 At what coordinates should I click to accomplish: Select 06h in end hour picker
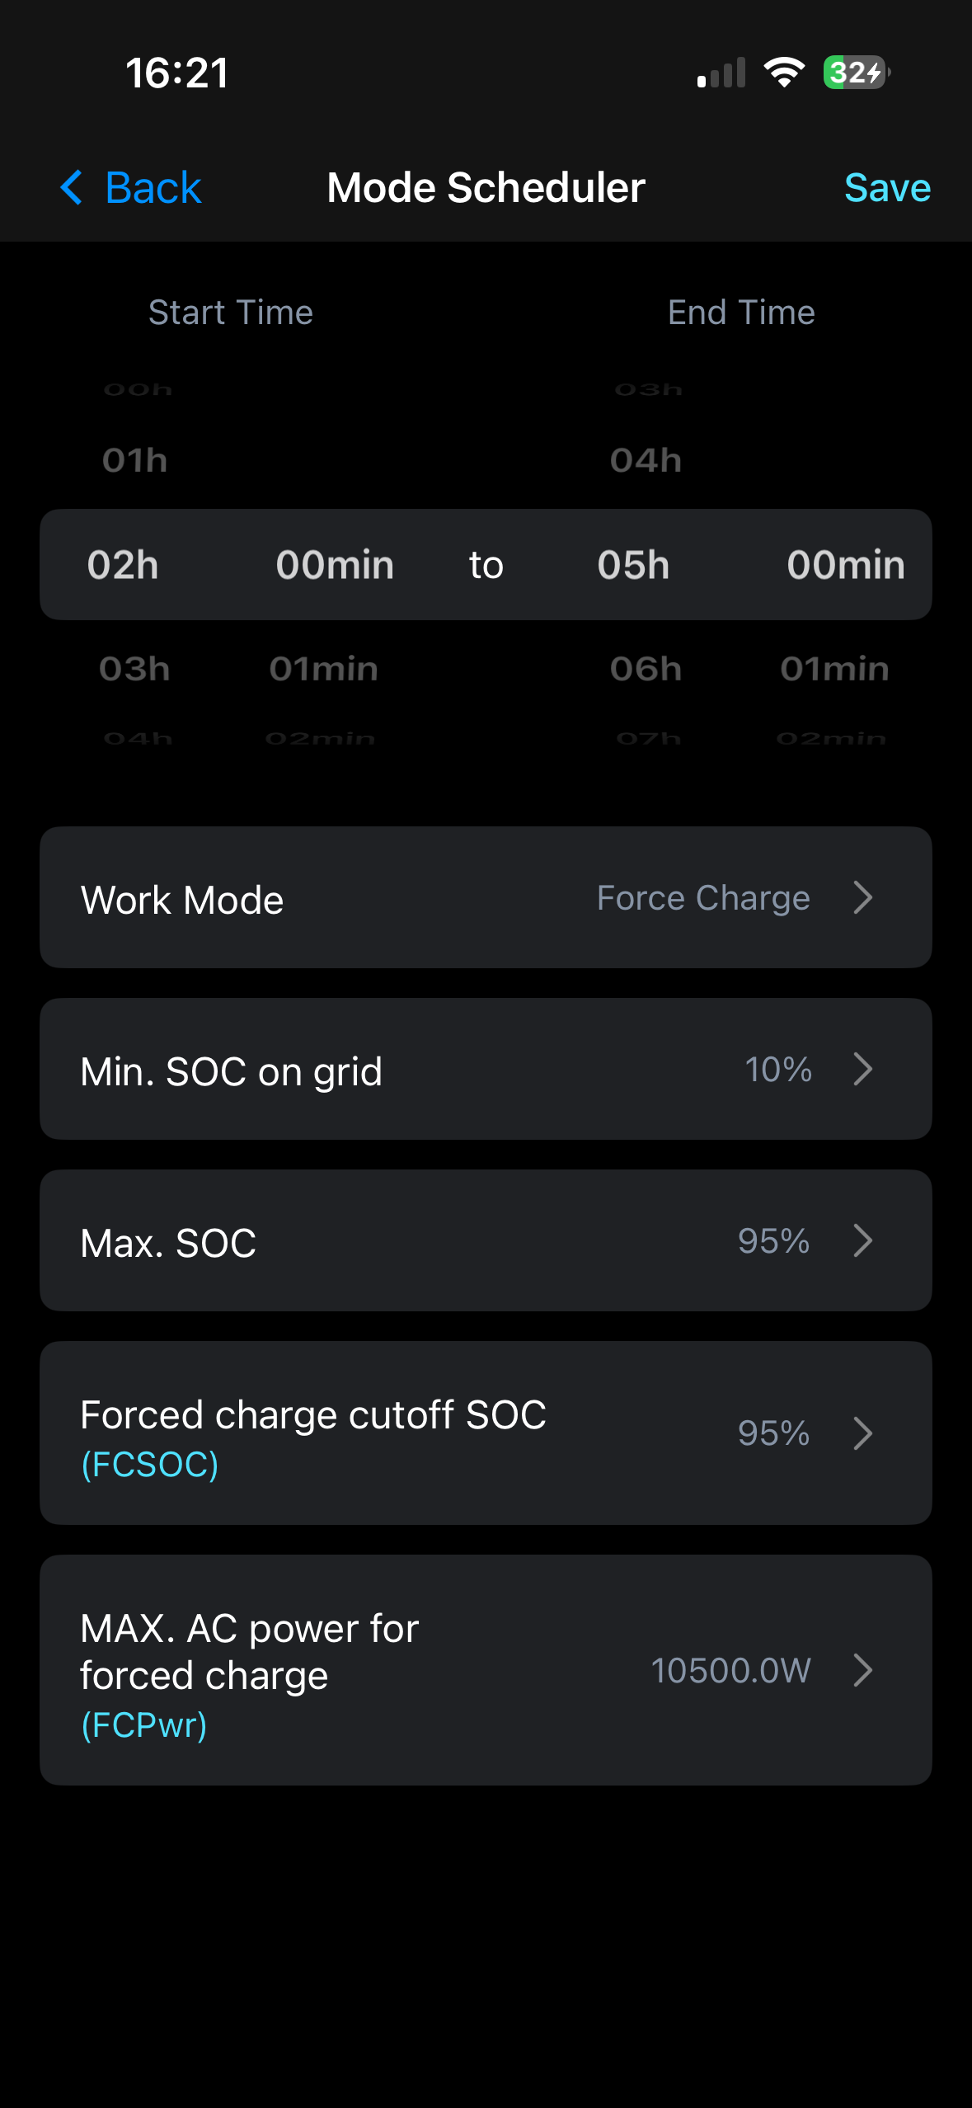click(646, 669)
